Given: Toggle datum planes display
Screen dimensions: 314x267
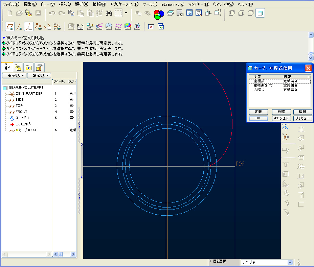Looking at the screenshot, I should click(x=10, y=26).
